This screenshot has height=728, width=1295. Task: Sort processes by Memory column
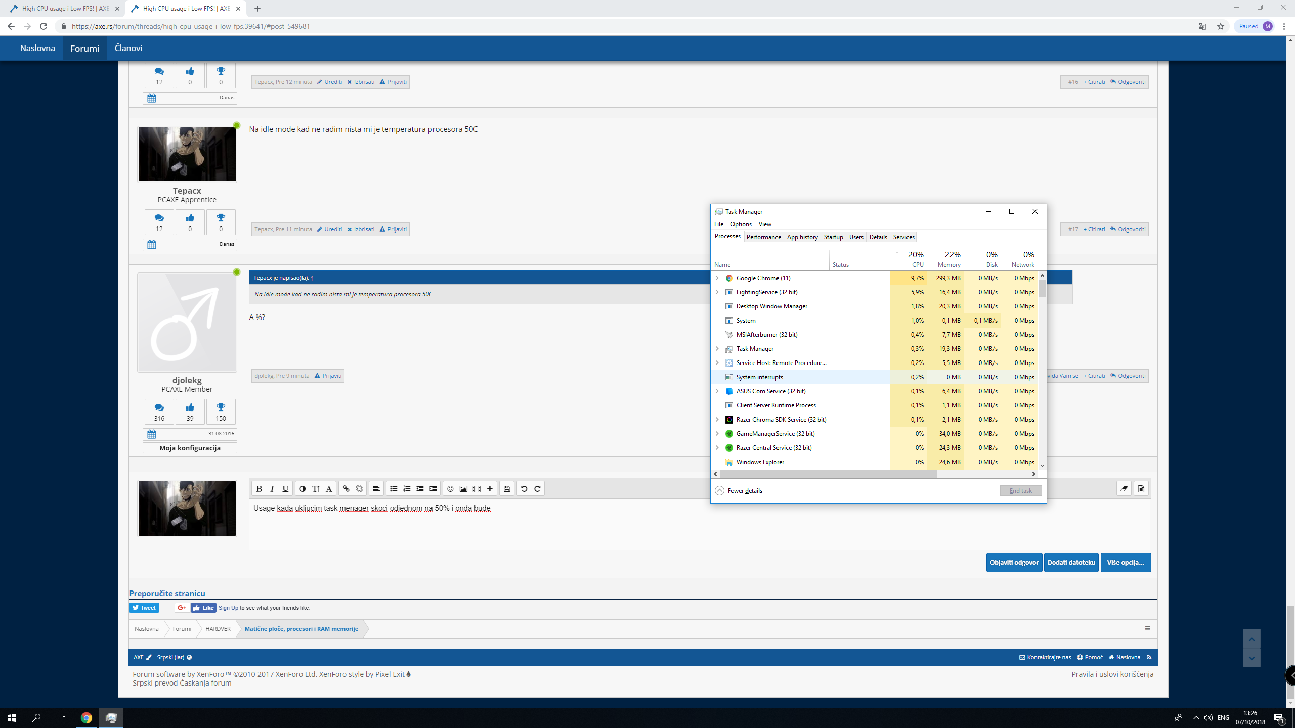tap(945, 259)
